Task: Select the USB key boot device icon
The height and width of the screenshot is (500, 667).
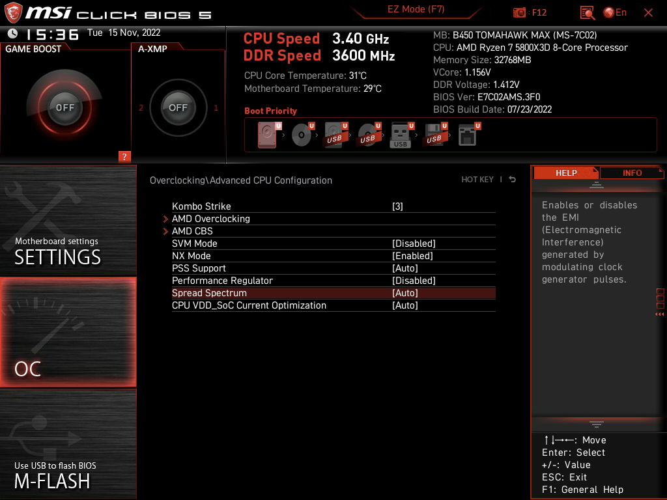Action: tap(401, 135)
